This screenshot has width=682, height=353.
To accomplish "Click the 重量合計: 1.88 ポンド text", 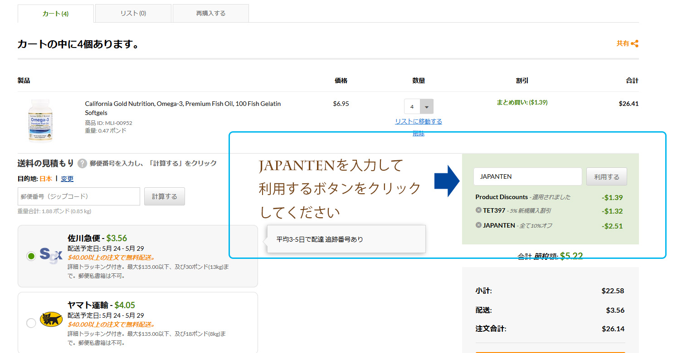I will coord(54,211).
